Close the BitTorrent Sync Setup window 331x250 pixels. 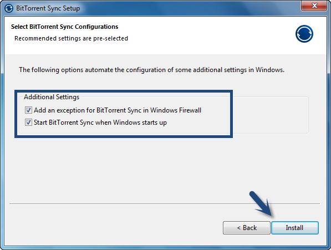(x=314, y=6)
